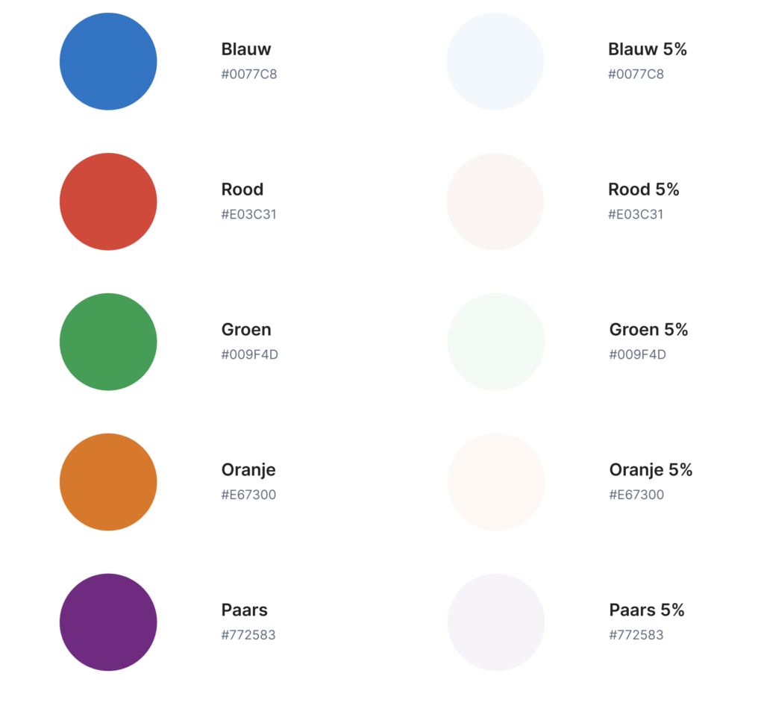Select the Oranje color swatch circle
The height and width of the screenshot is (726, 764).
tap(108, 482)
